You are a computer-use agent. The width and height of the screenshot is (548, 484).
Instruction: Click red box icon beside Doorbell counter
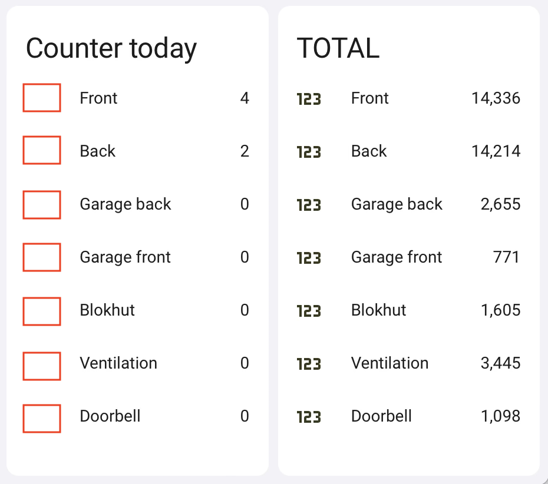42,419
